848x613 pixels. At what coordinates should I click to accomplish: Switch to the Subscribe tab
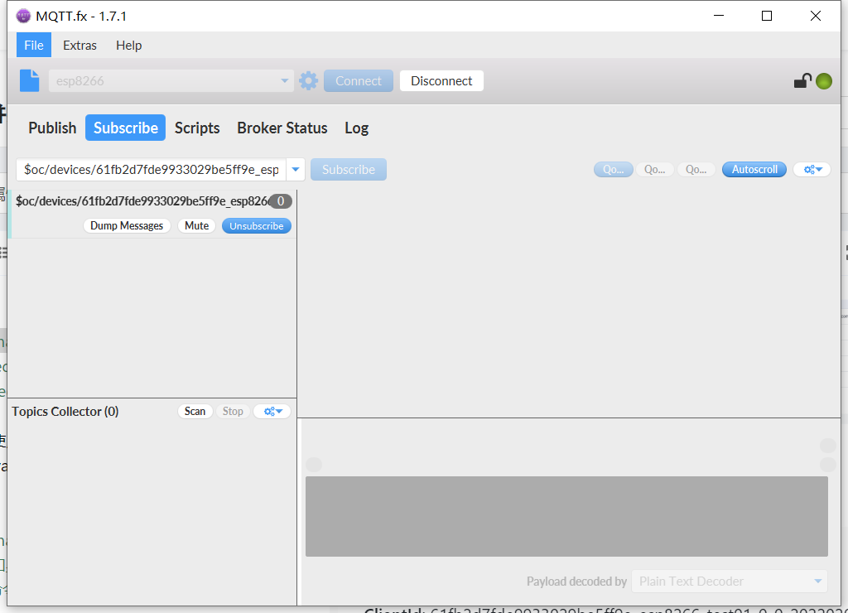126,128
